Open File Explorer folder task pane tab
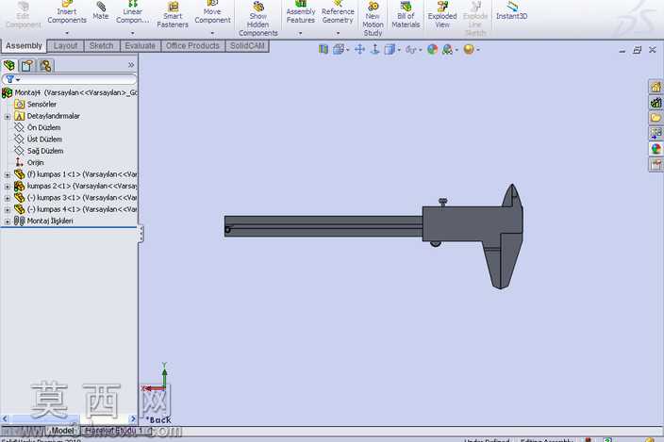The width and height of the screenshot is (664, 442). tap(656, 118)
